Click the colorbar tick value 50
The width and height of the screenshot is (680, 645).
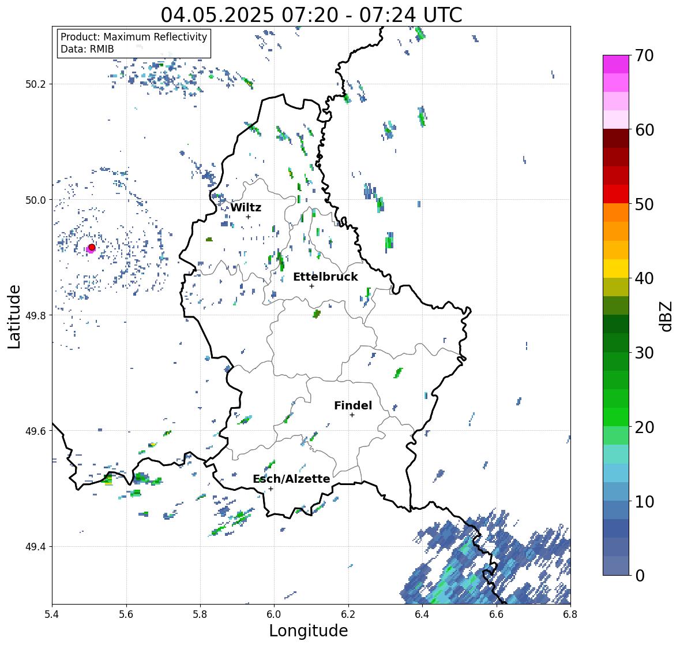pos(644,204)
